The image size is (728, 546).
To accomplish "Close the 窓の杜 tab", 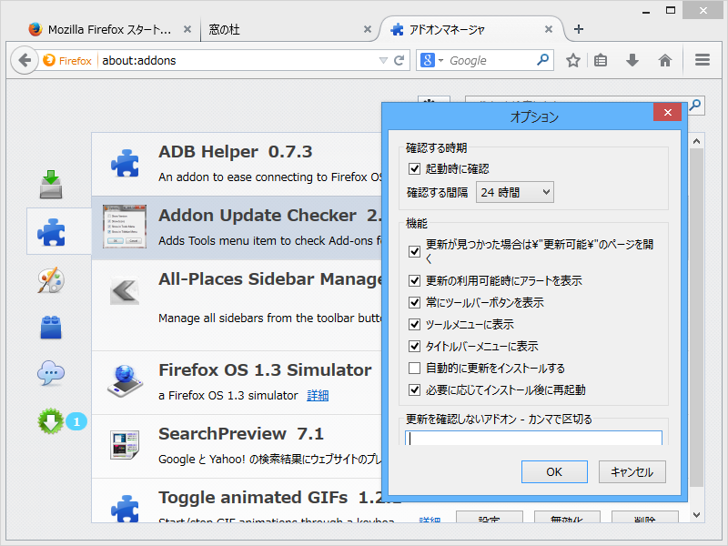I will (x=368, y=29).
